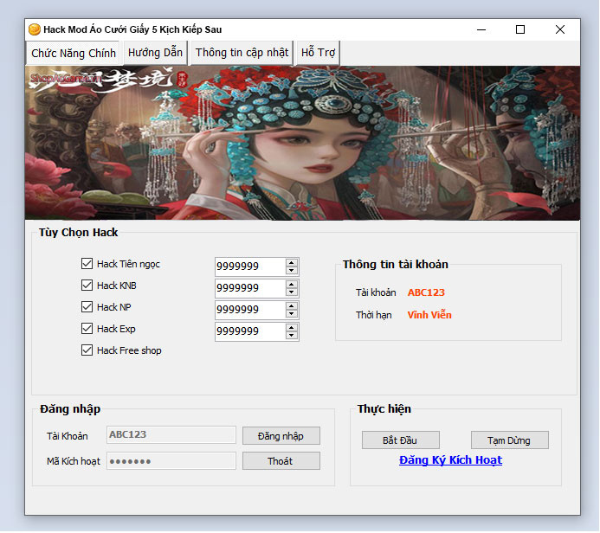Toggle the Hack Tiên ngọc checkbox

click(87, 263)
